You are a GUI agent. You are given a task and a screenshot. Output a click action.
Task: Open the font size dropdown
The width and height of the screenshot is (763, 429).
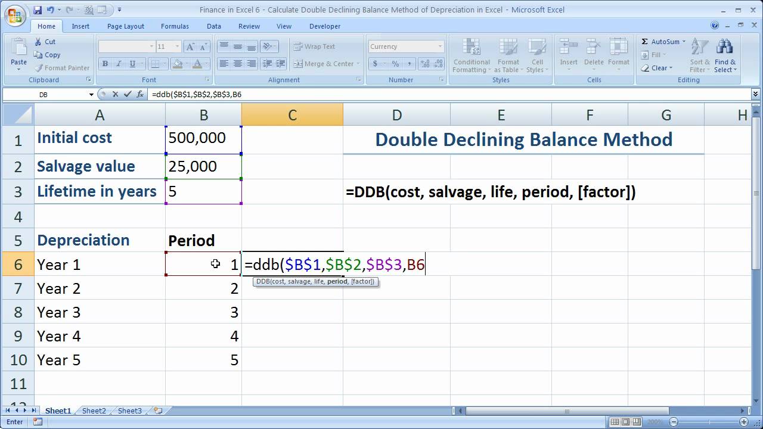point(177,46)
